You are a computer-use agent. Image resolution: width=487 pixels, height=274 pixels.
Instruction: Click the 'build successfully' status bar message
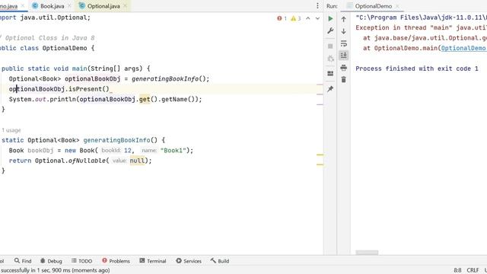[55, 270]
